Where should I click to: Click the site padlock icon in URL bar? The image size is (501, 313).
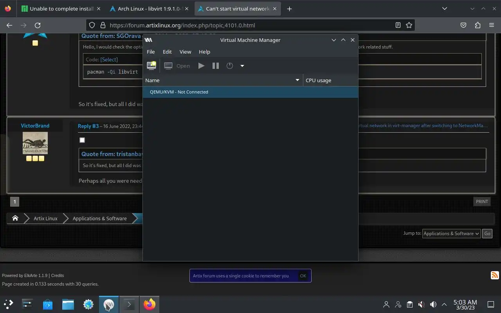pyautogui.click(x=103, y=25)
